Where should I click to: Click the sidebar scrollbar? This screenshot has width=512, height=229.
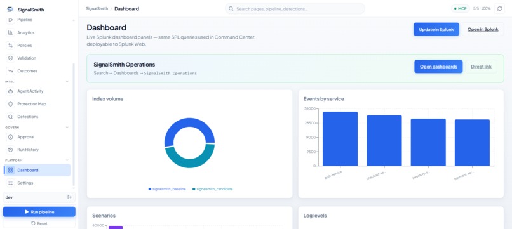coord(74,124)
